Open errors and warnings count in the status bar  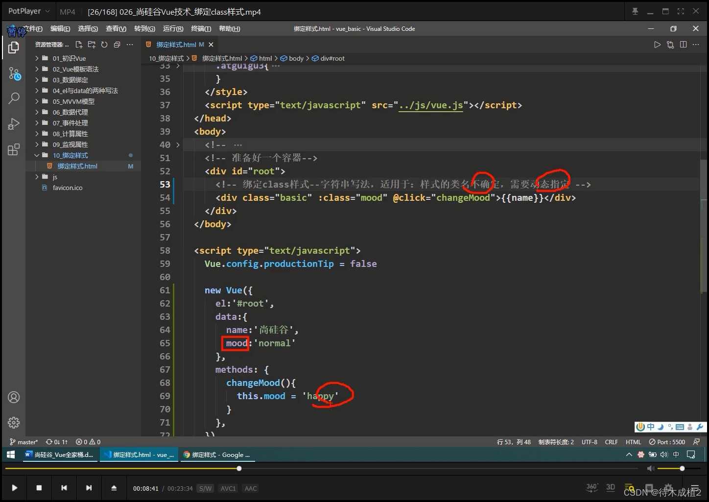[88, 442]
